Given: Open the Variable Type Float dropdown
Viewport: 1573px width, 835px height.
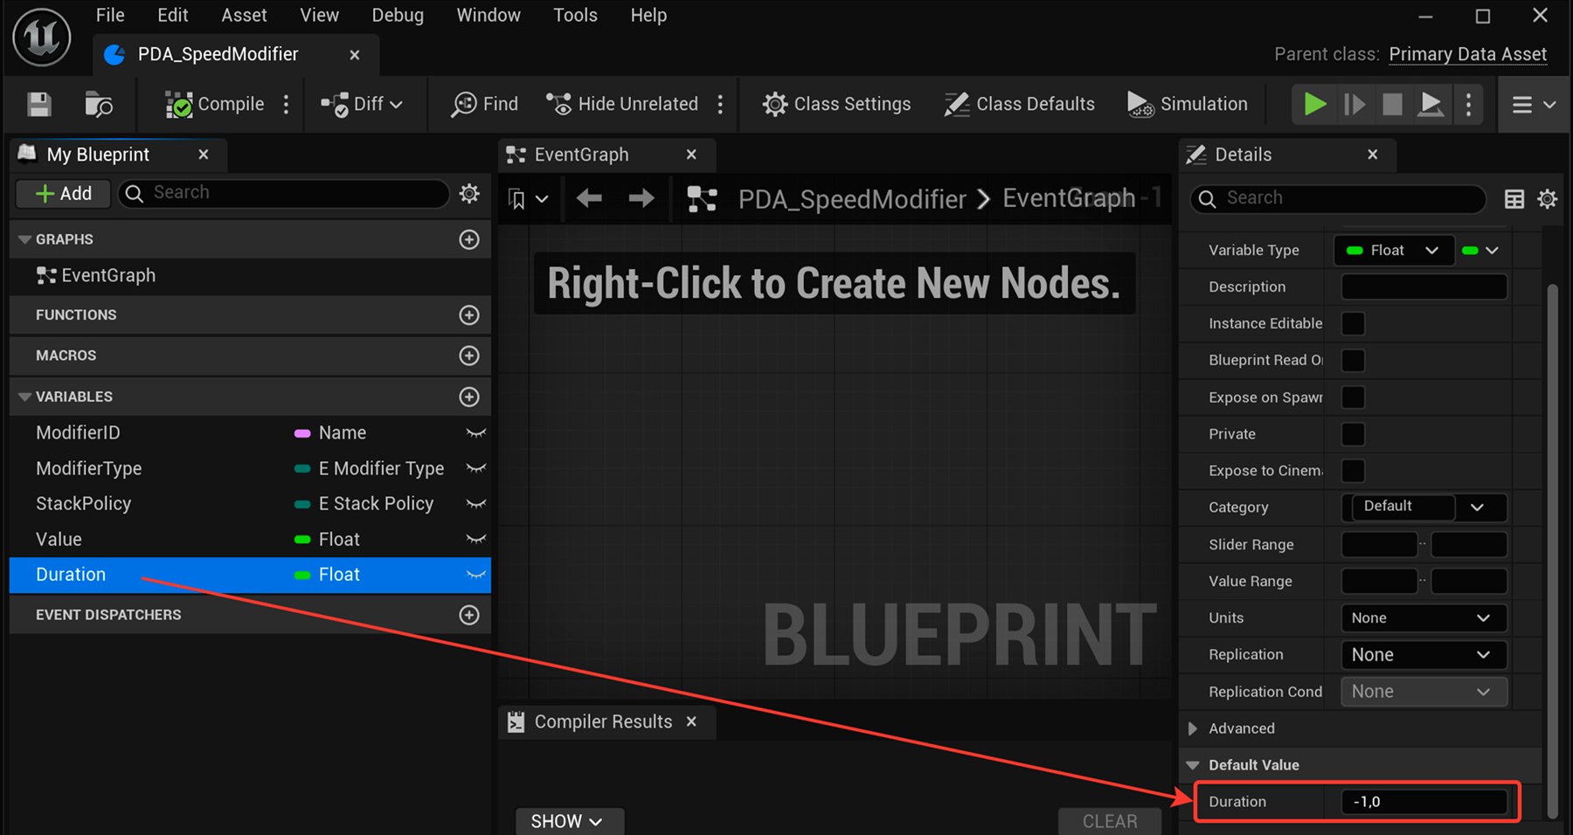Looking at the screenshot, I should [1394, 251].
